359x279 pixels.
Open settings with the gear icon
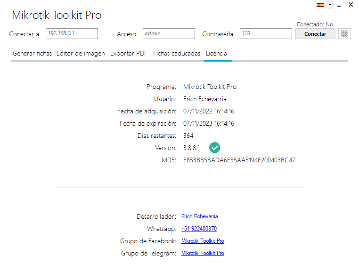pyautogui.click(x=344, y=33)
